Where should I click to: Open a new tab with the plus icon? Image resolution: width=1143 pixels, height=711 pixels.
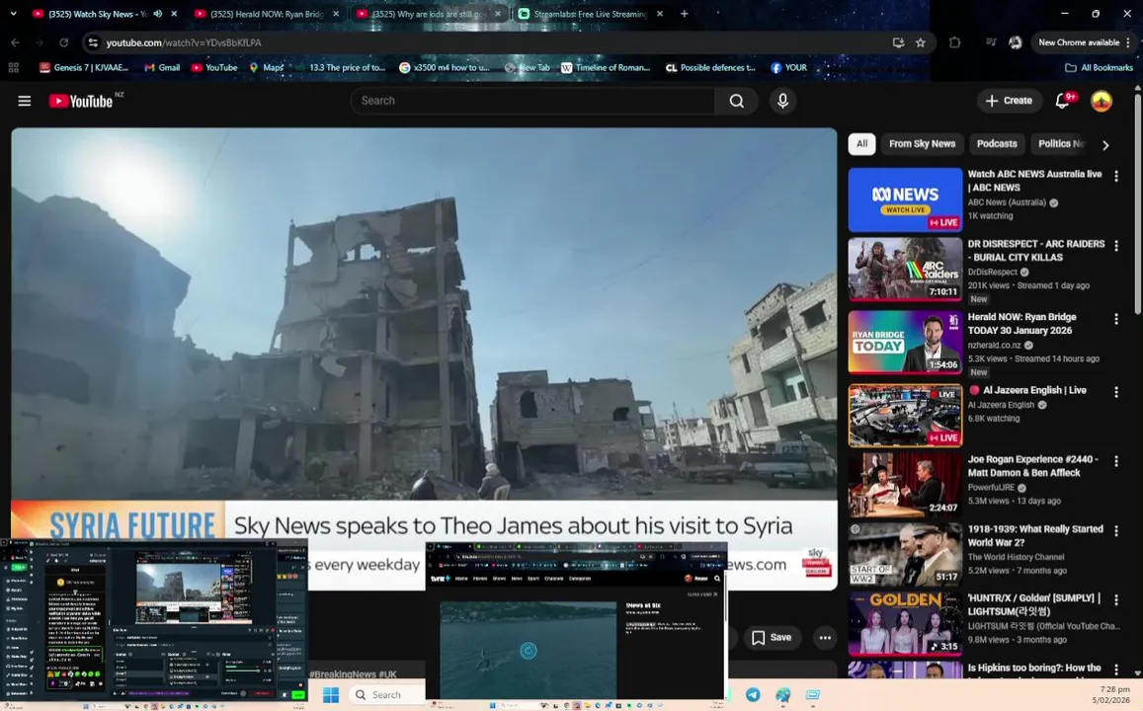684,13
